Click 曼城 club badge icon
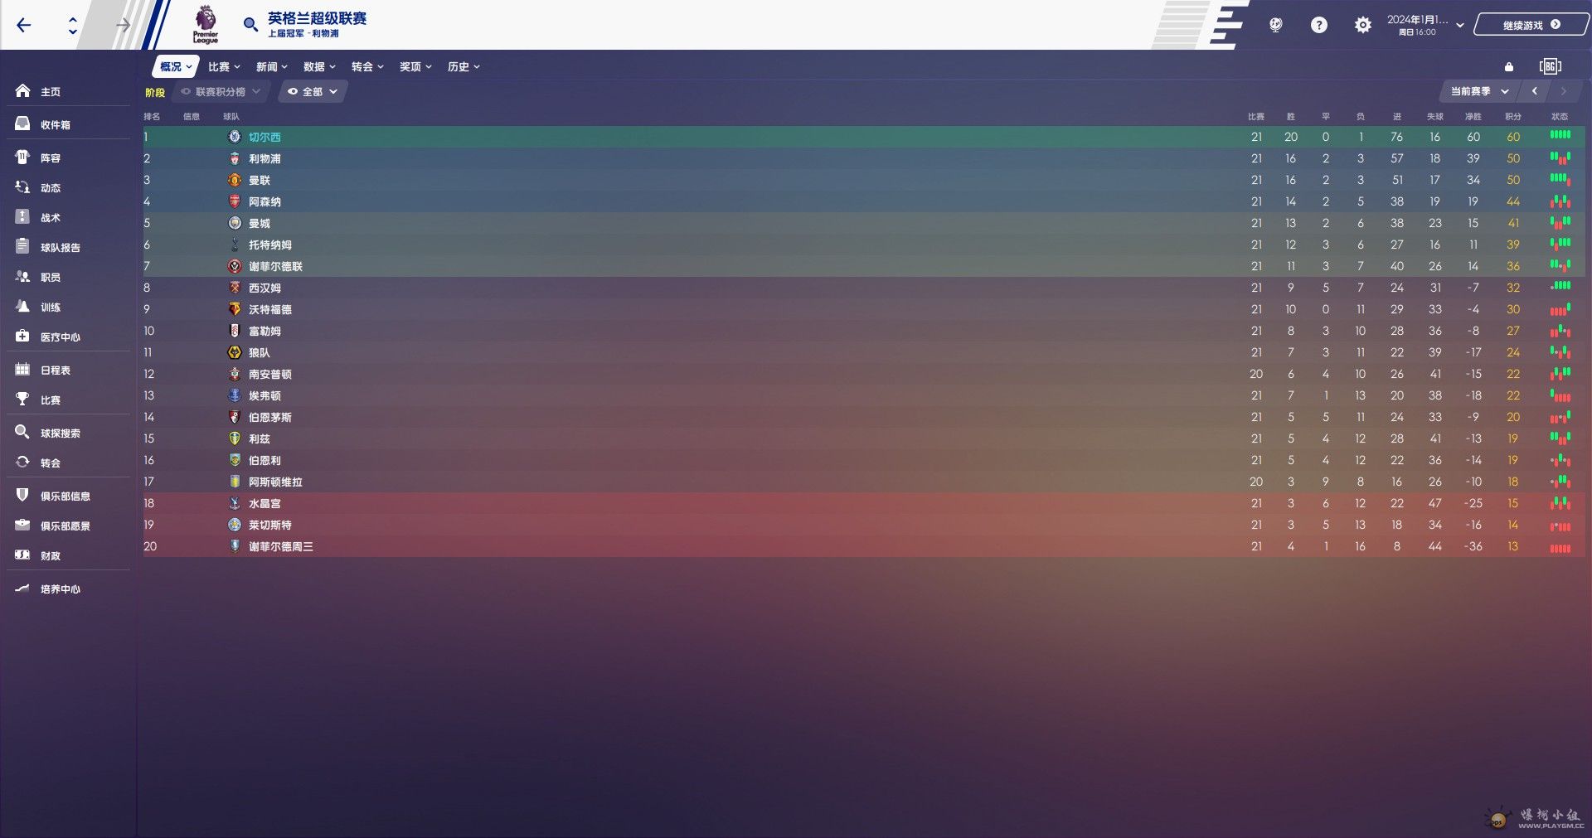This screenshot has width=1592, height=838. 235,223
